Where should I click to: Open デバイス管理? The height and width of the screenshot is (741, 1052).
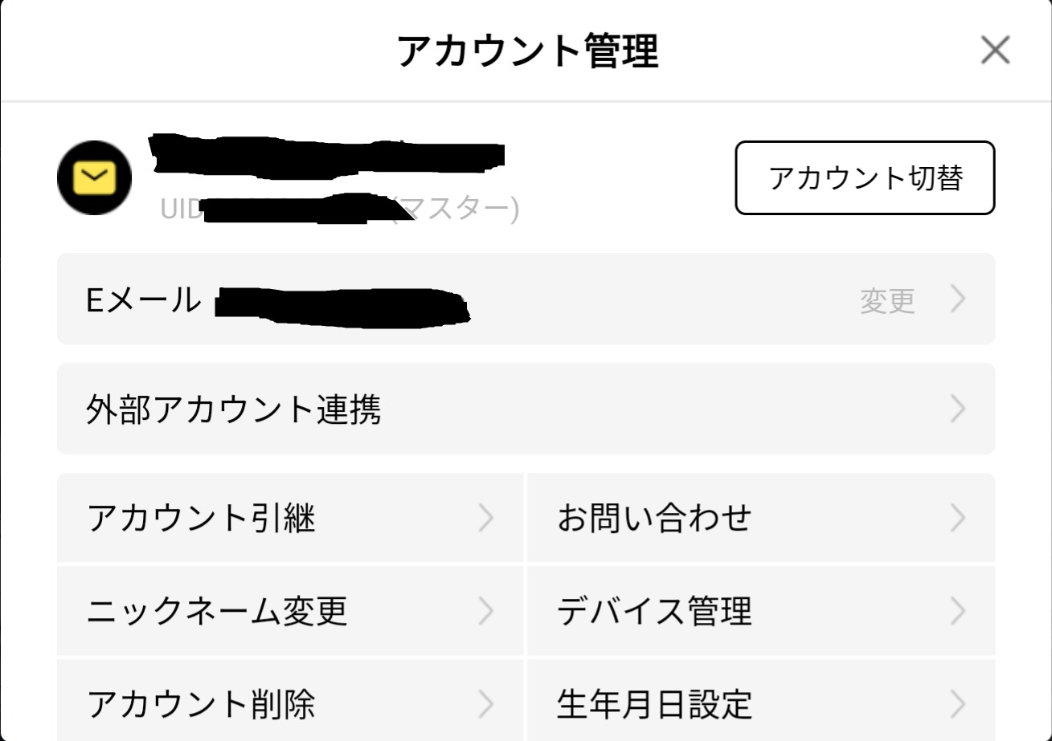(x=654, y=612)
